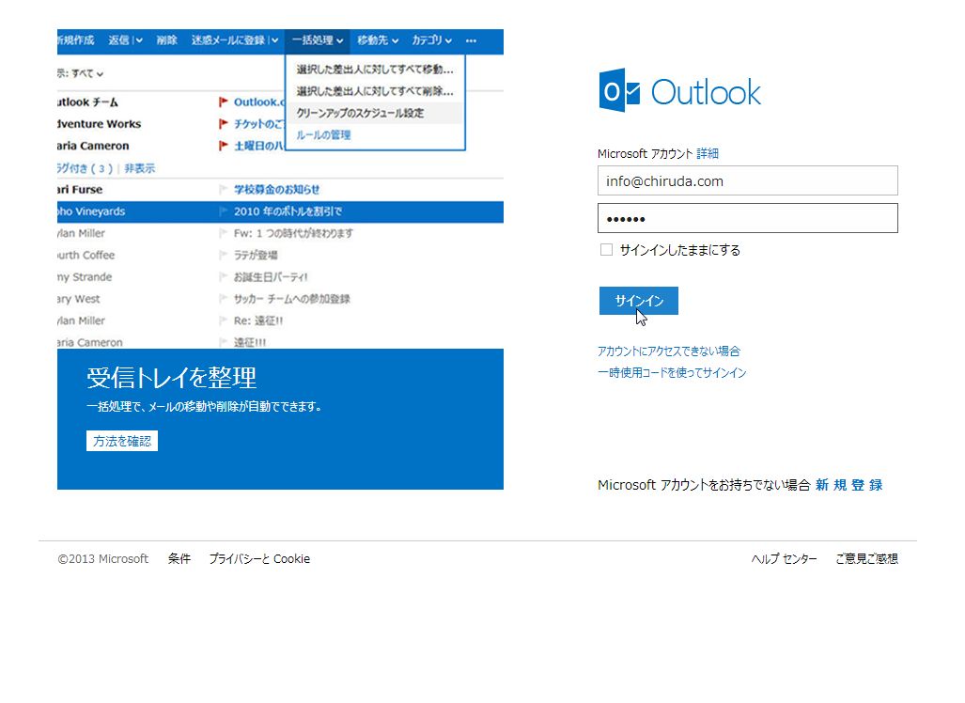Flag the ラテが登場 message
The height and width of the screenshot is (703, 965).
pyautogui.click(x=224, y=256)
